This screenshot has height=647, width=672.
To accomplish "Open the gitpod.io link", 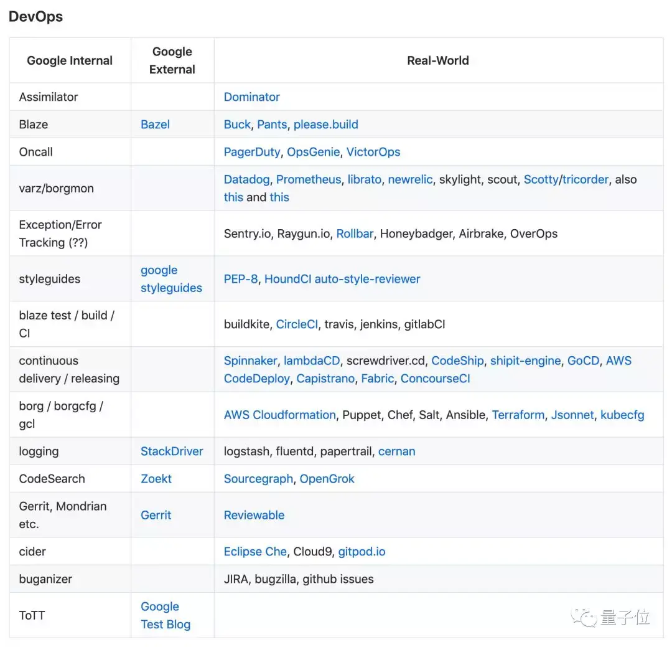I will click(362, 552).
